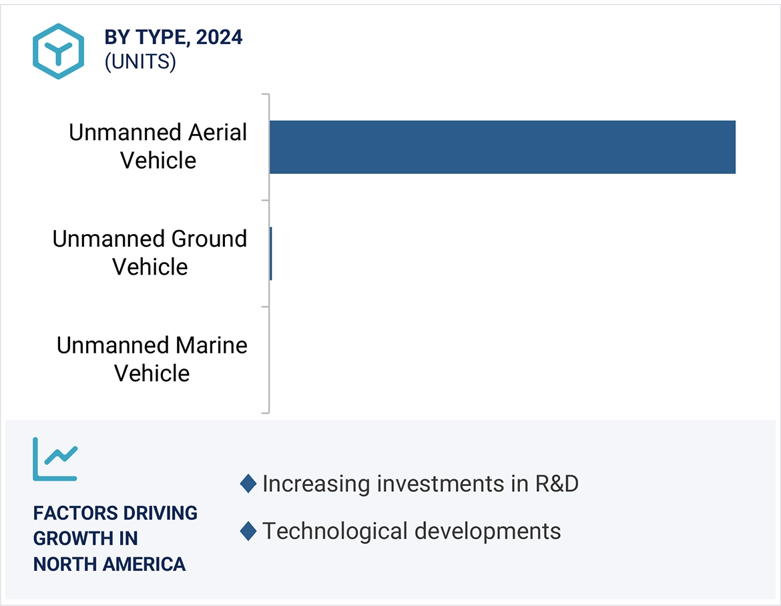Image resolution: width=781 pixels, height=606 pixels.
Task: Click the Increasing investments in R&D text
Action: tap(422, 484)
